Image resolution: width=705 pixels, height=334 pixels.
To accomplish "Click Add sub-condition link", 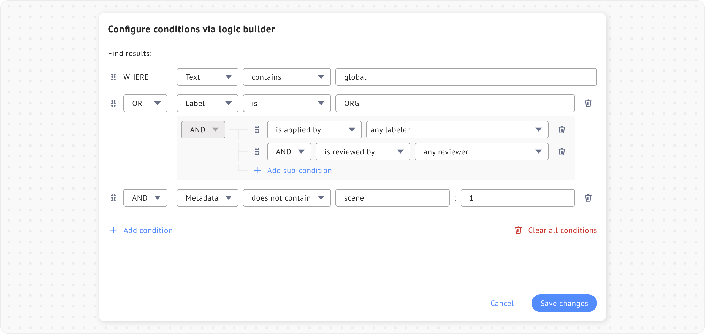I will [x=299, y=171].
